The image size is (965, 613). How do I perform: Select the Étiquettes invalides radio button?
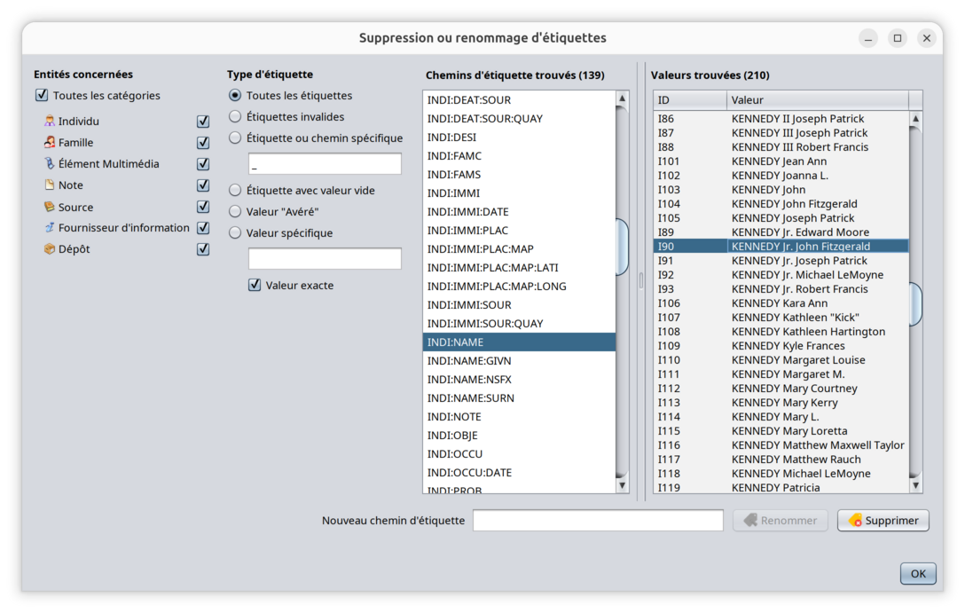(235, 117)
